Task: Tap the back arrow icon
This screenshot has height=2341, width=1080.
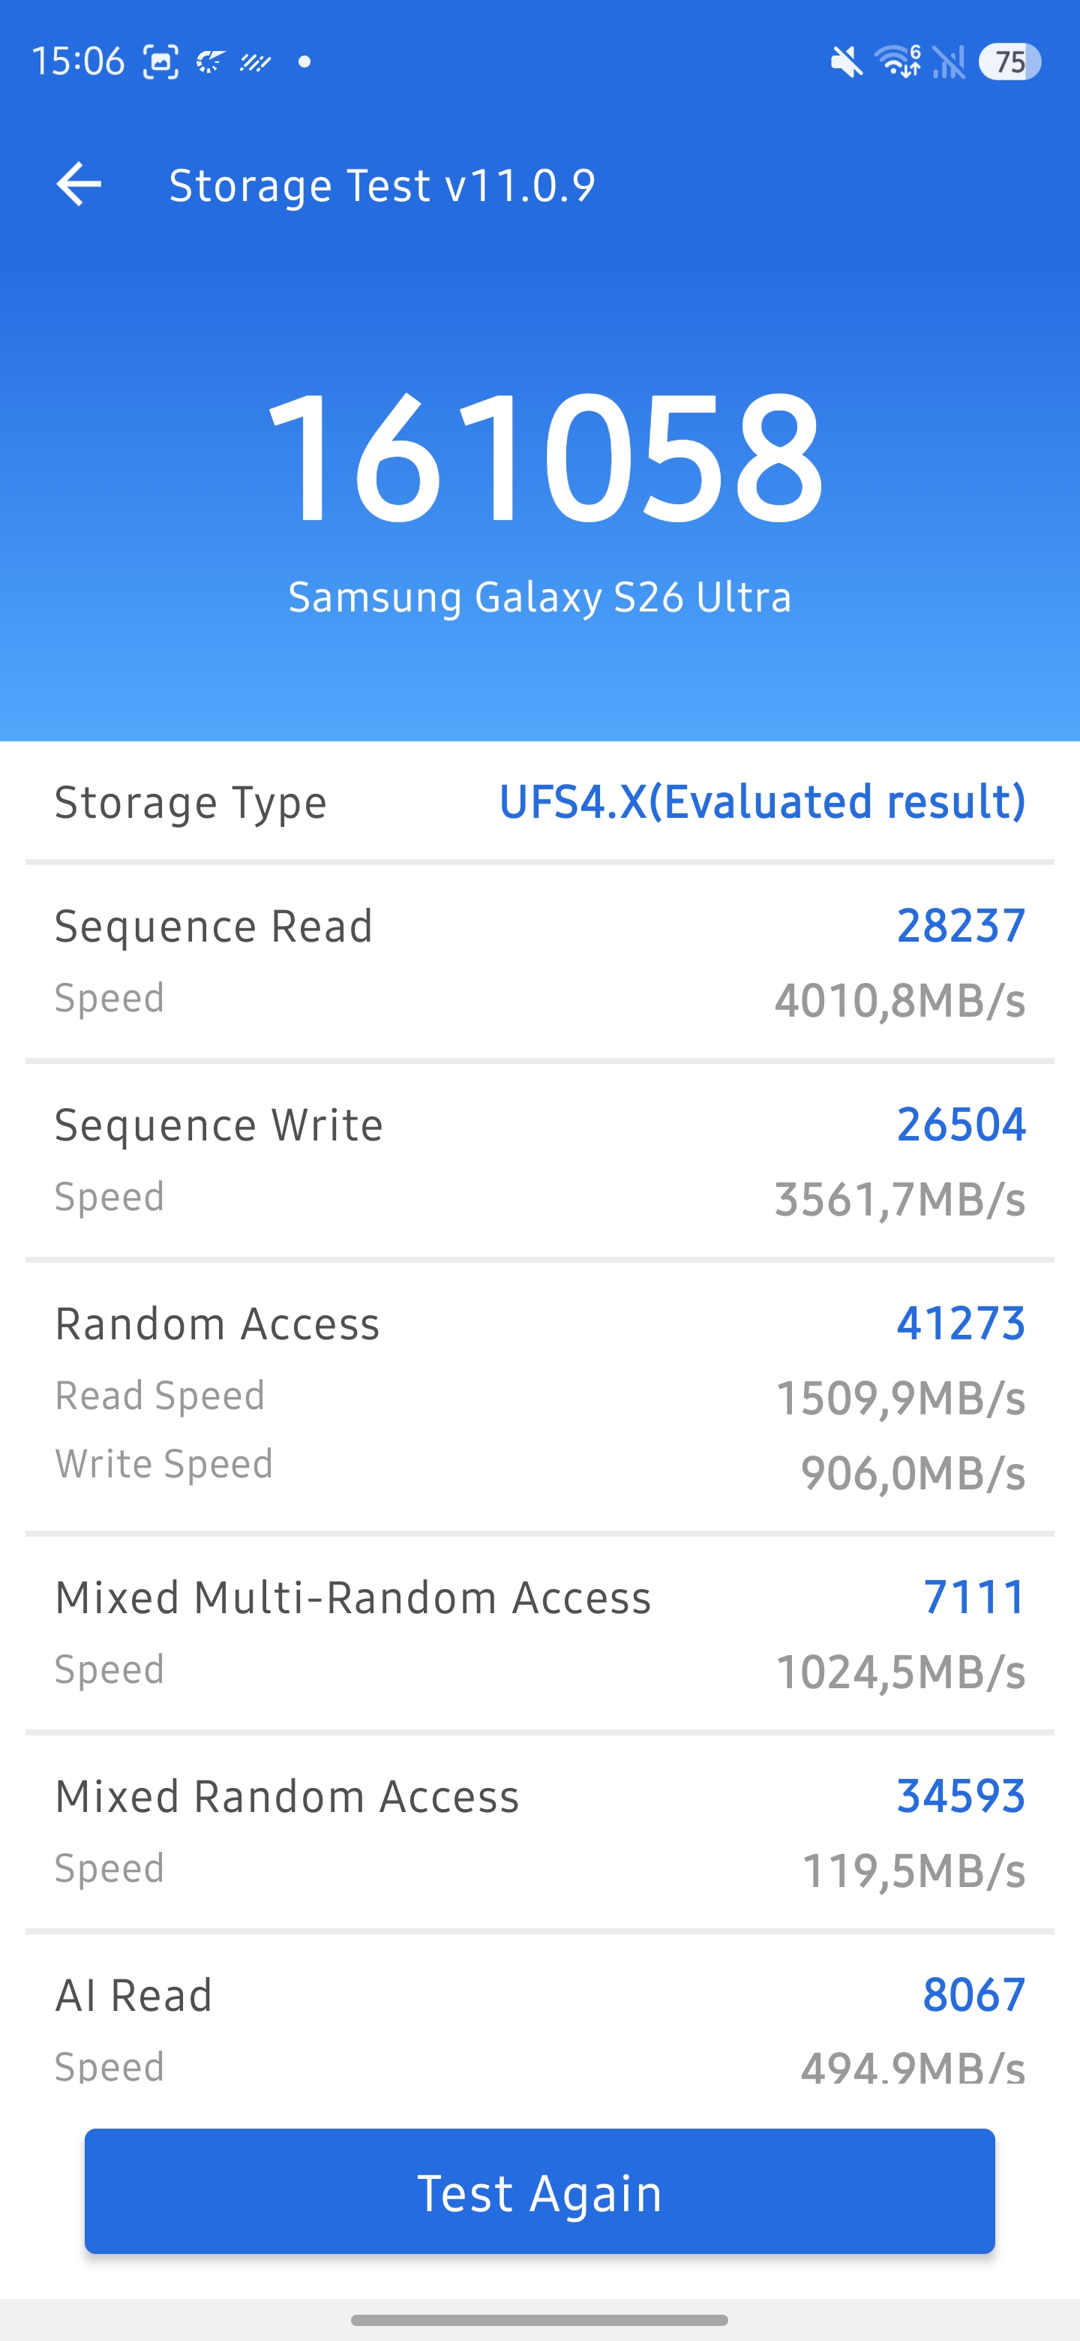Action: (79, 185)
